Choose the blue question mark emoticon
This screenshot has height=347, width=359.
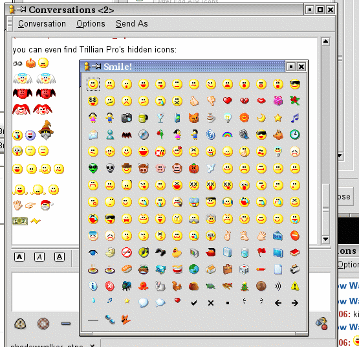211,135
